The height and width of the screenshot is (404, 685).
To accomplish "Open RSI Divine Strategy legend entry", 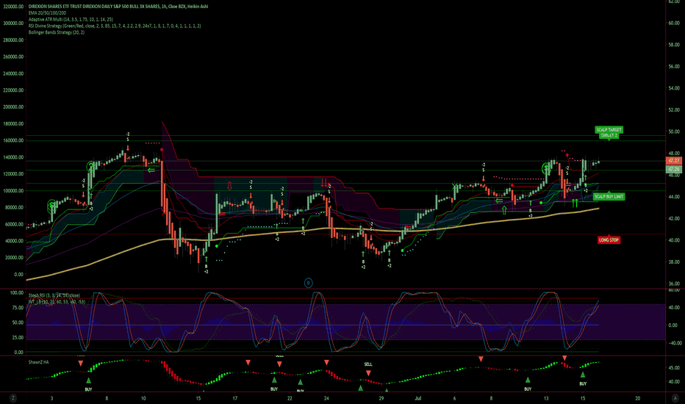I will (115, 26).
